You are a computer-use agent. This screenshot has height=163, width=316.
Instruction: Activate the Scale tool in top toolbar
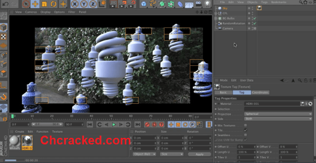(x=44, y=4)
